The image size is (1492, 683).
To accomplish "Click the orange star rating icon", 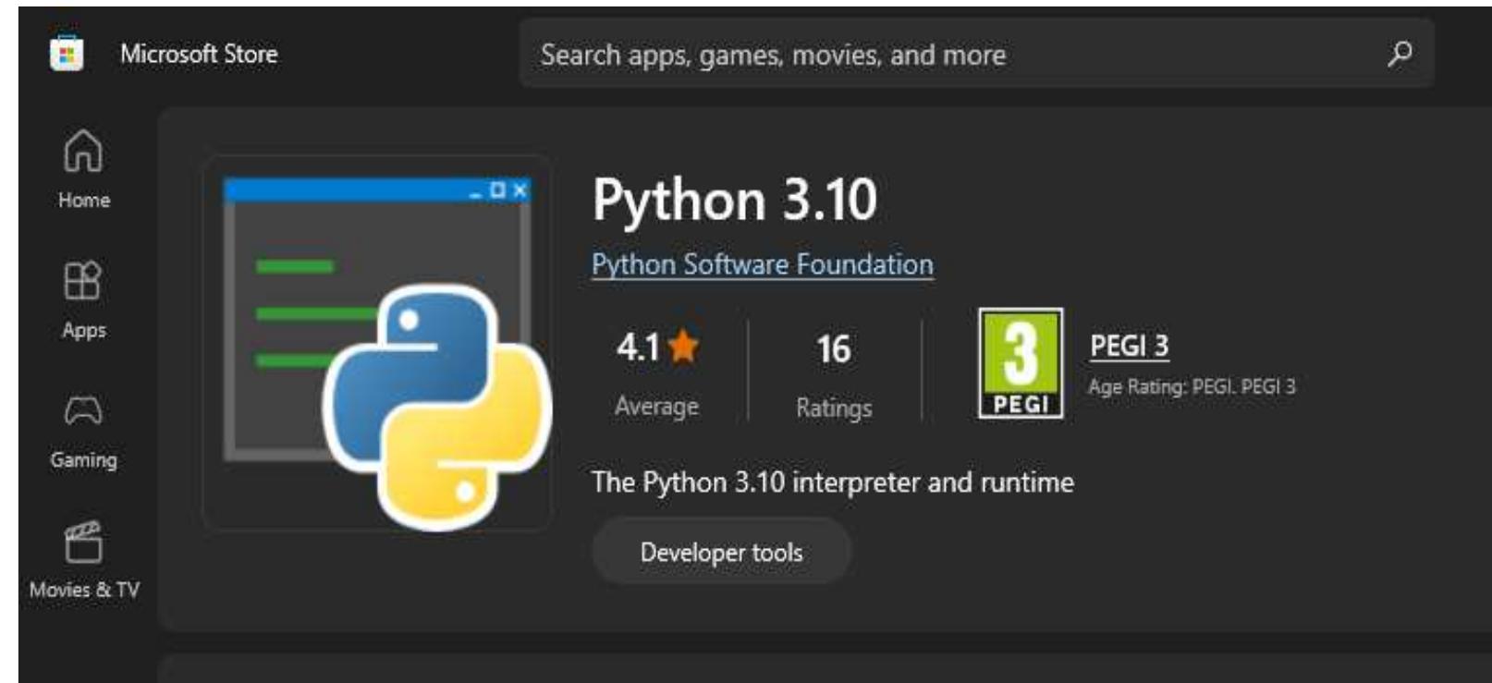I will coord(683,348).
